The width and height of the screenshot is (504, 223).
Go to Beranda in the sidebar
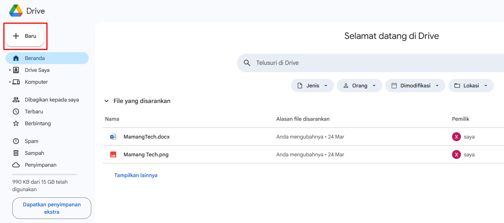[47, 58]
